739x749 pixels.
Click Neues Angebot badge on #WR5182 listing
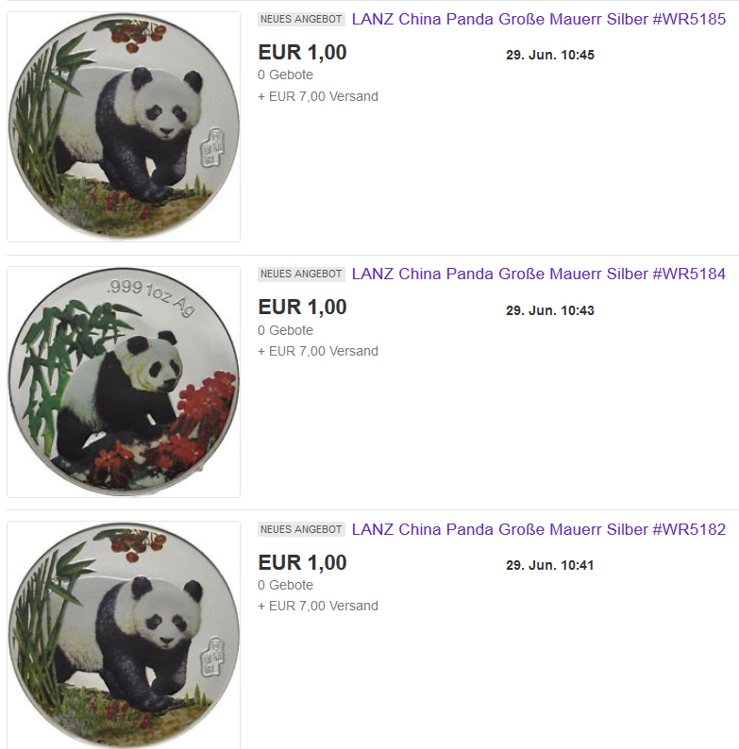[x=301, y=530]
